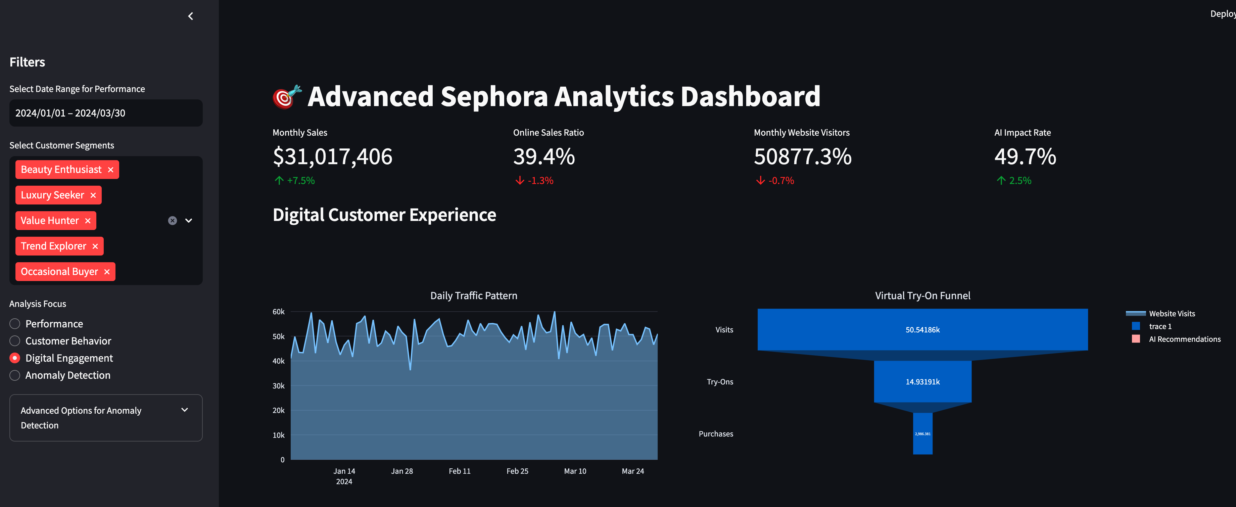
Task: Remove the Beauty Enthusiast segment tag
Action: [111, 170]
